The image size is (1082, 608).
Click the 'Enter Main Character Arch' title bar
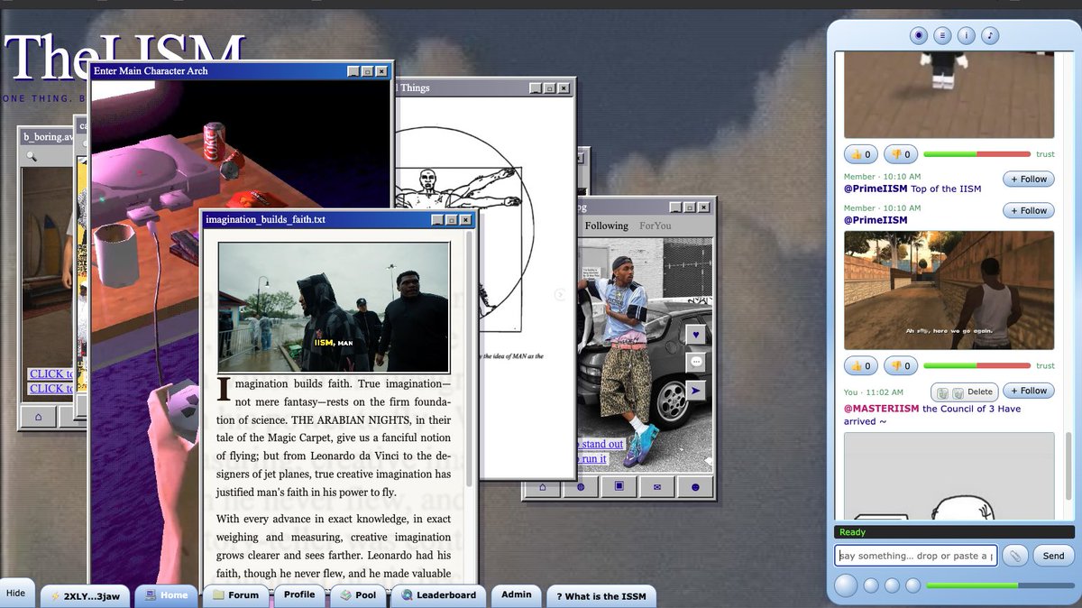pyautogui.click(x=240, y=70)
